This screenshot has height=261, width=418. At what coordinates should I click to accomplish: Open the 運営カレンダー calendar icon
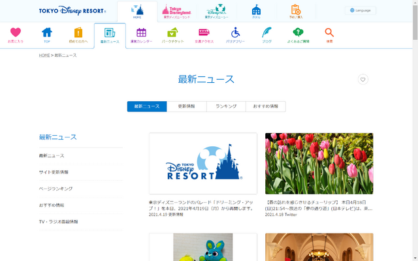[141, 33]
